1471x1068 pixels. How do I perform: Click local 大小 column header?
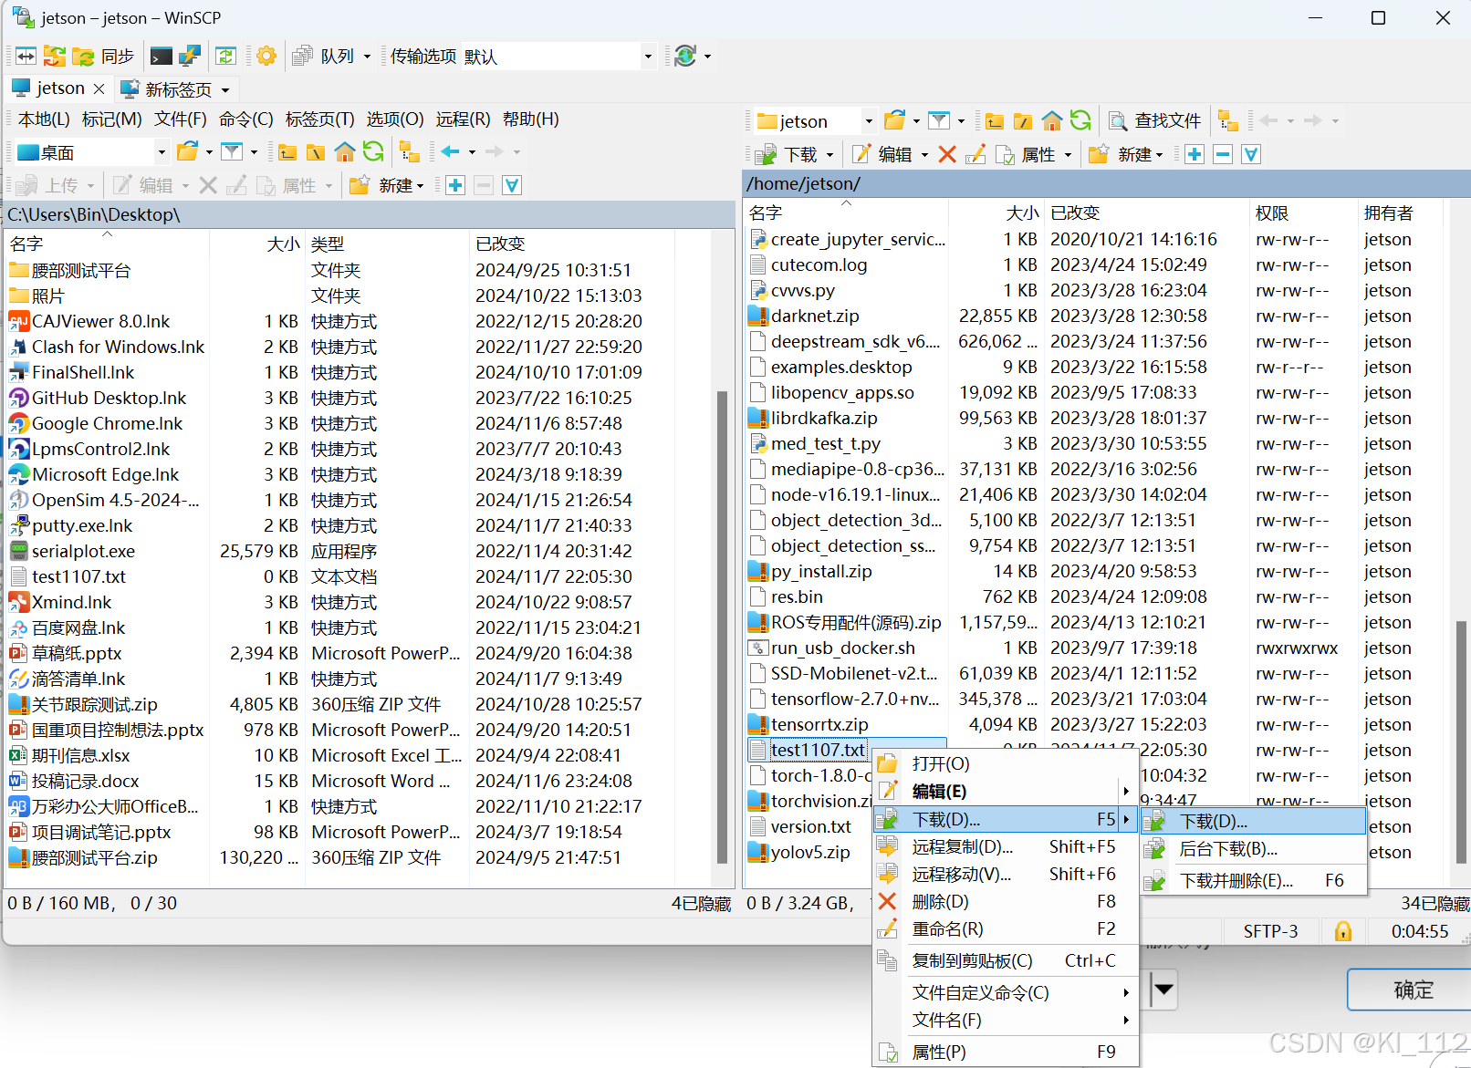pyautogui.click(x=257, y=244)
